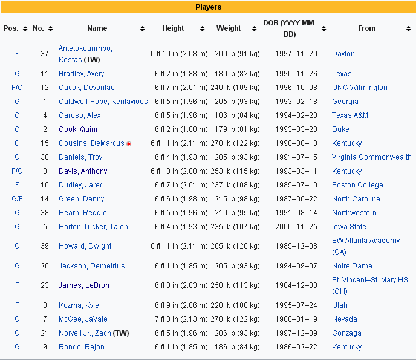
Task: Open Norvell Jr., Zach player link
Action: click(85, 333)
